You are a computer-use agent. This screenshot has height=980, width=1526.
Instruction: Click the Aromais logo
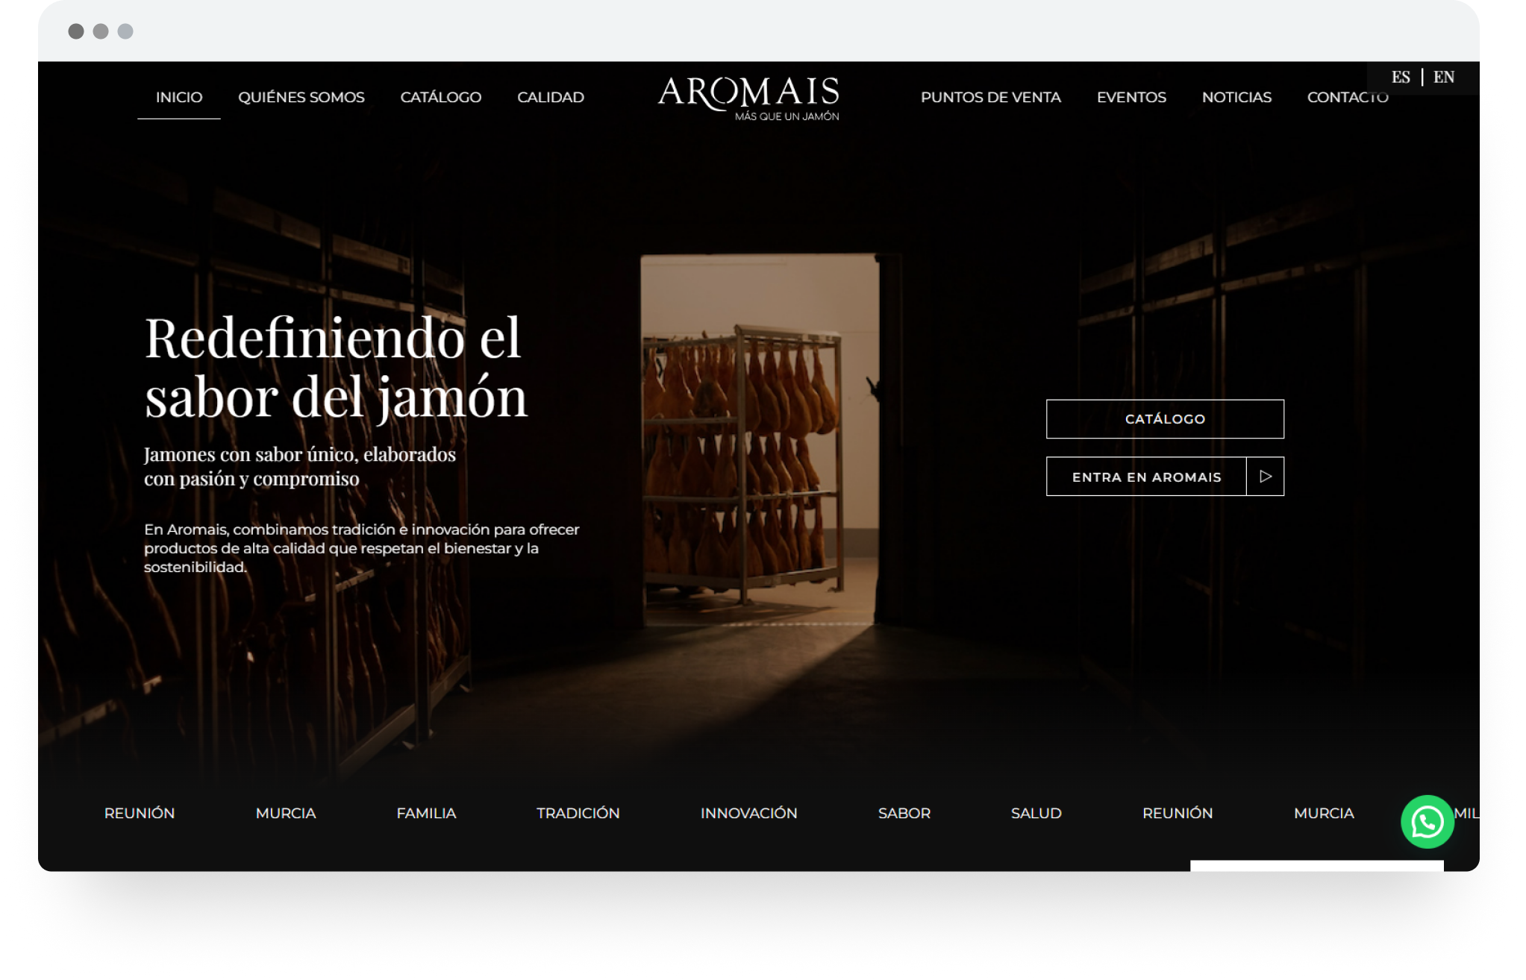[748, 98]
